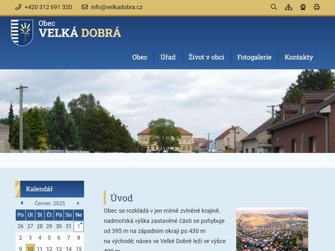Open the Úřad menu item

[168, 57]
